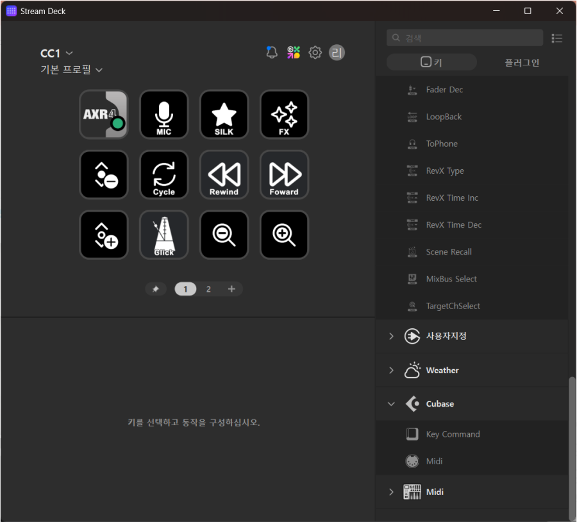Click the 사용자지정 arrow circle icon

pos(412,336)
